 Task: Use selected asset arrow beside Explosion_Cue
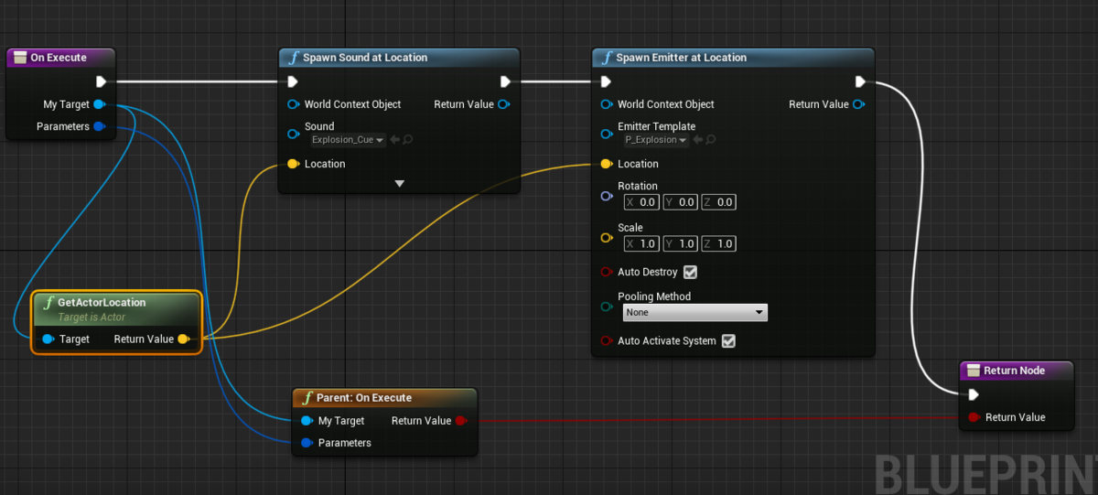pos(394,140)
